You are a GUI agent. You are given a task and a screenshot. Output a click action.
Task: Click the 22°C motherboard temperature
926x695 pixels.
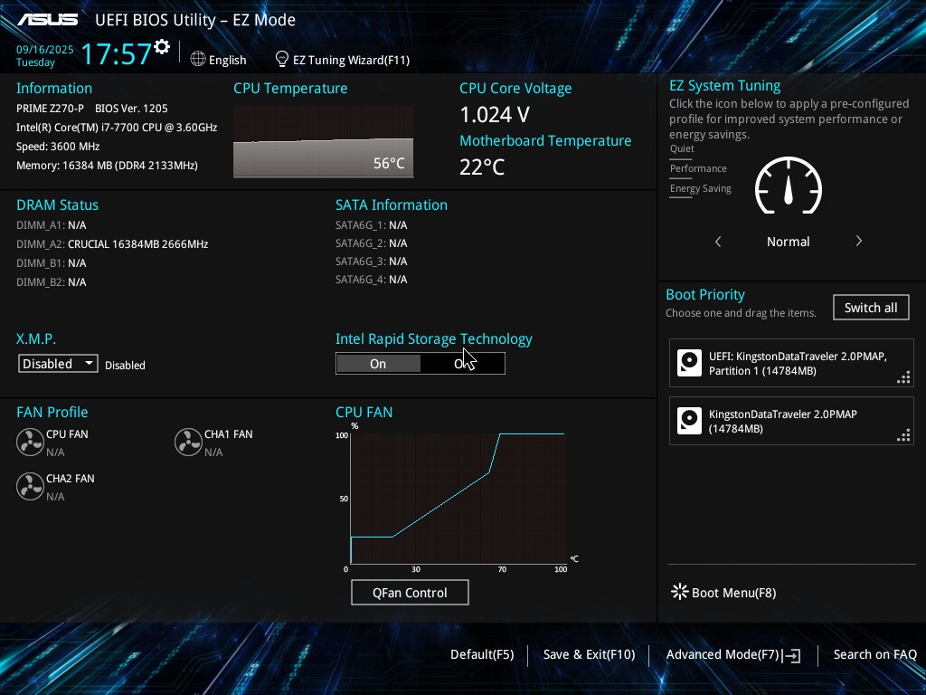pos(482,167)
